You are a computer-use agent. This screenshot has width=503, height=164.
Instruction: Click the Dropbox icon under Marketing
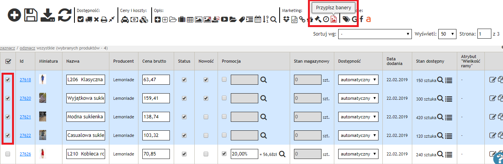(286, 19)
